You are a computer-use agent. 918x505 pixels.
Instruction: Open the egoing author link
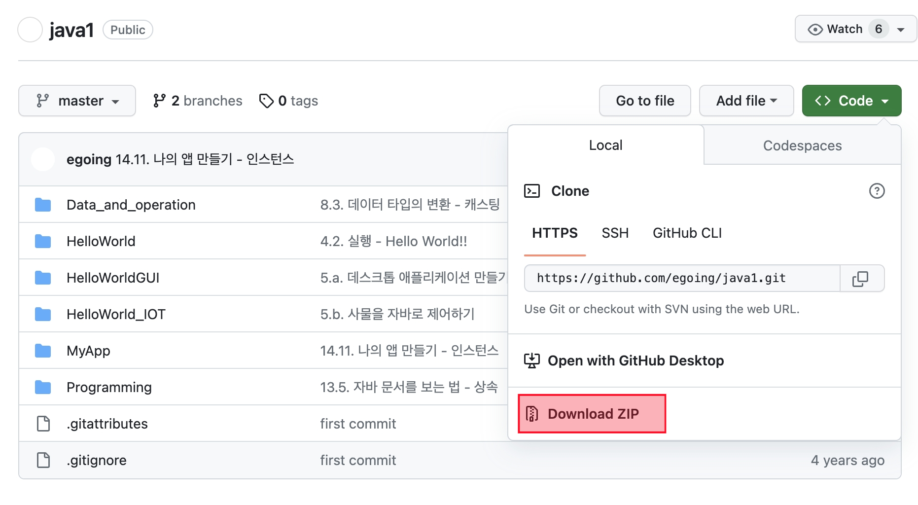pyautogui.click(x=89, y=159)
